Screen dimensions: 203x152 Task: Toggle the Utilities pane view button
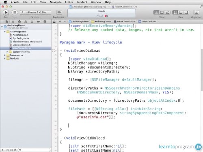tap(186, 13)
